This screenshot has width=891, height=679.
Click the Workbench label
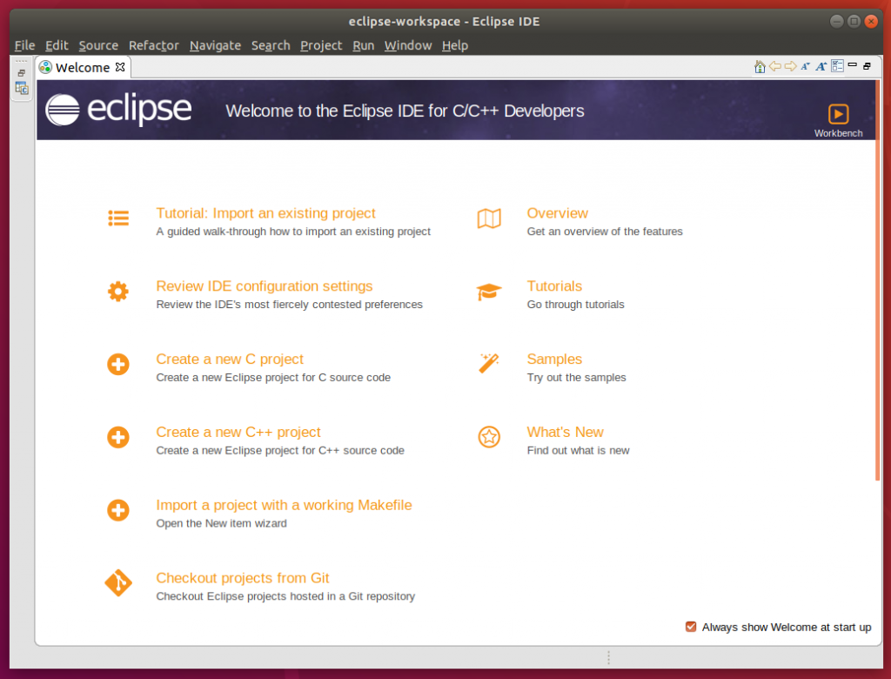pyautogui.click(x=838, y=133)
